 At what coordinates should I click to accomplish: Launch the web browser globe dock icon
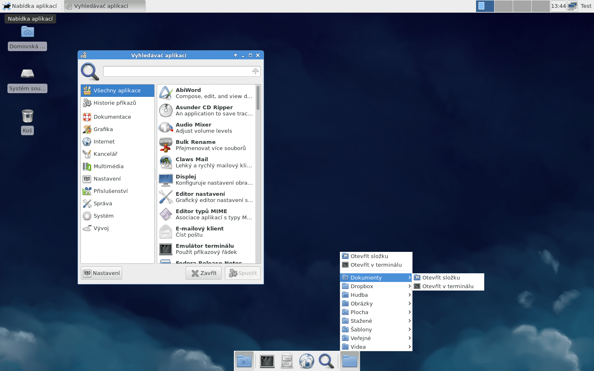306,362
